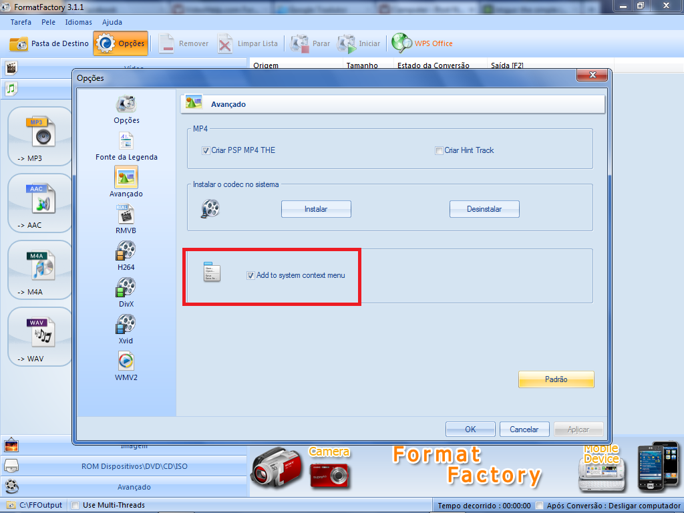The height and width of the screenshot is (513, 684).
Task: Click the Opções toolbar button
Action: tap(121, 43)
